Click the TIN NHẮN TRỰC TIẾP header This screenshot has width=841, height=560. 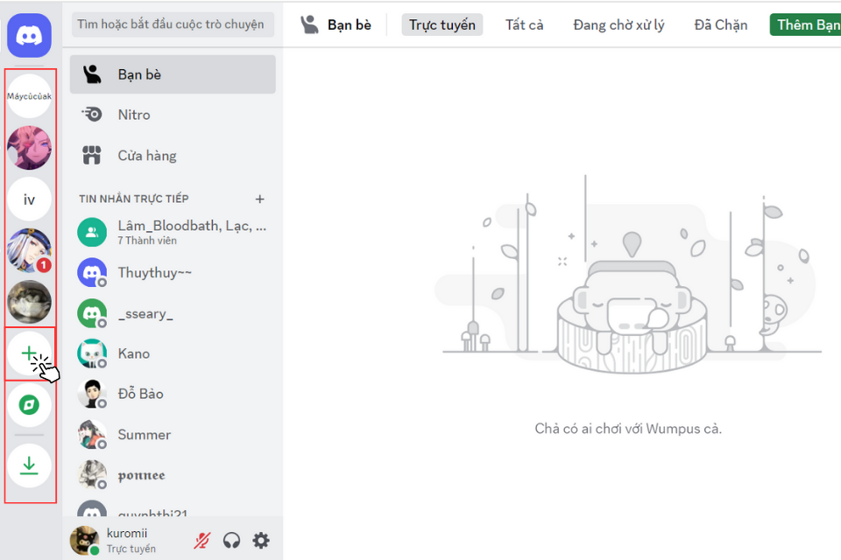pos(133,199)
